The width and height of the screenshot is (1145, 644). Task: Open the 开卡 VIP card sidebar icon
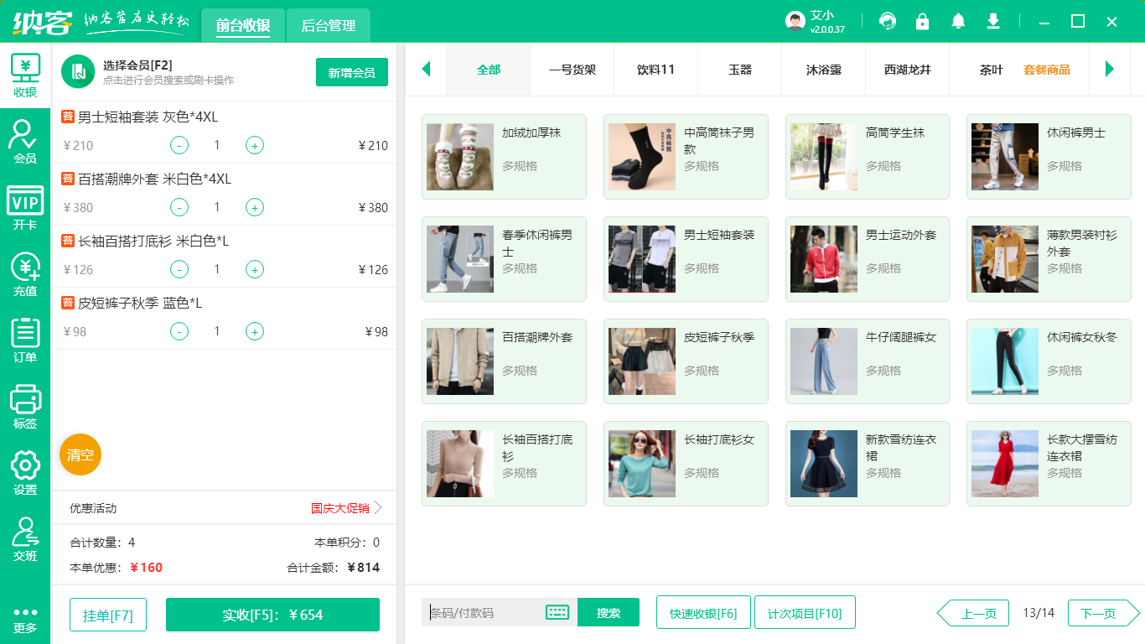click(25, 208)
